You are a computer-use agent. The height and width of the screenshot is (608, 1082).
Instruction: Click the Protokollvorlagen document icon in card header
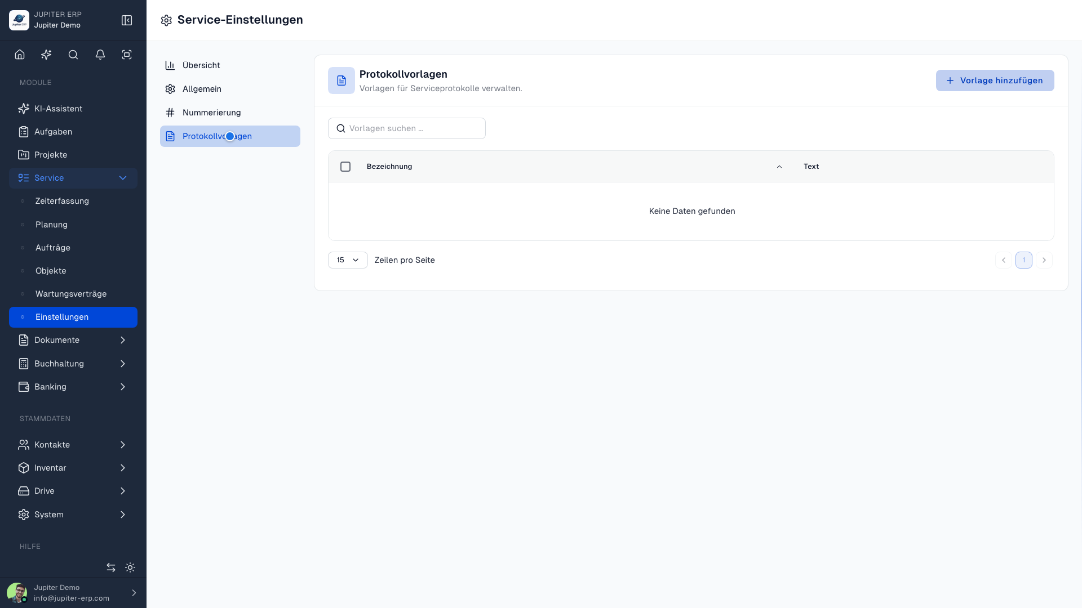point(342,81)
